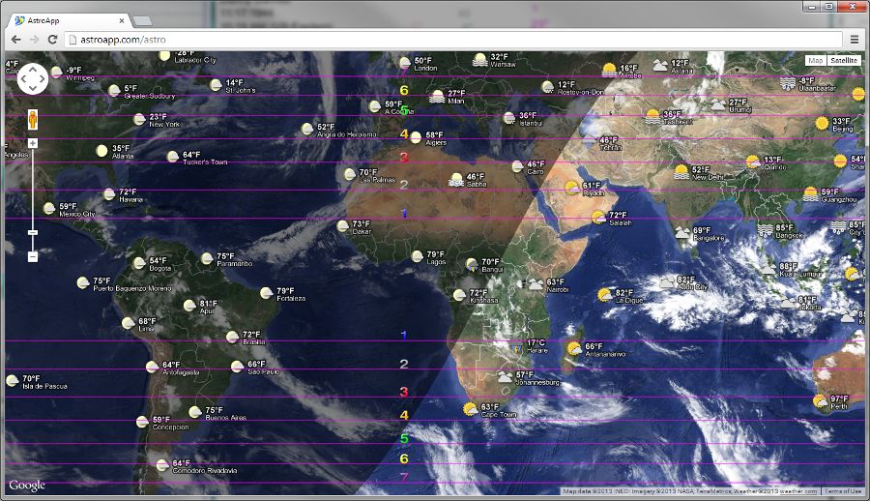Zoom out using the minus button
Viewport: 870px width, 501px height.
33,256
